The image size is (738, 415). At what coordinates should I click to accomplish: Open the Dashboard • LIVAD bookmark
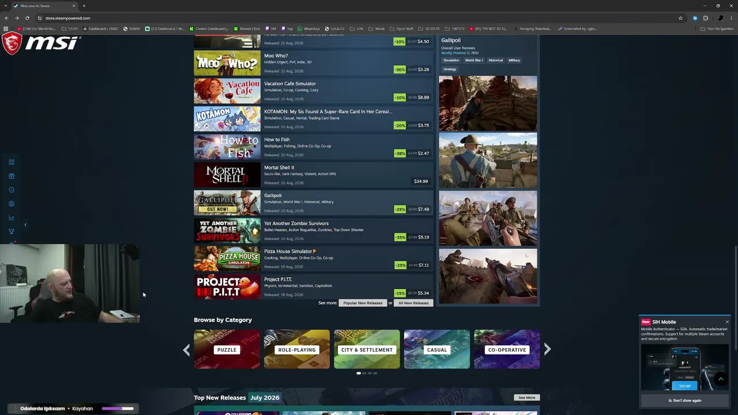coord(101,28)
